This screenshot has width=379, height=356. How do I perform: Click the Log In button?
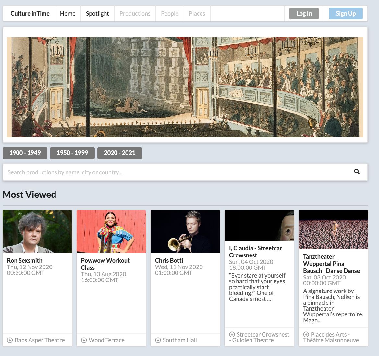[x=304, y=14]
